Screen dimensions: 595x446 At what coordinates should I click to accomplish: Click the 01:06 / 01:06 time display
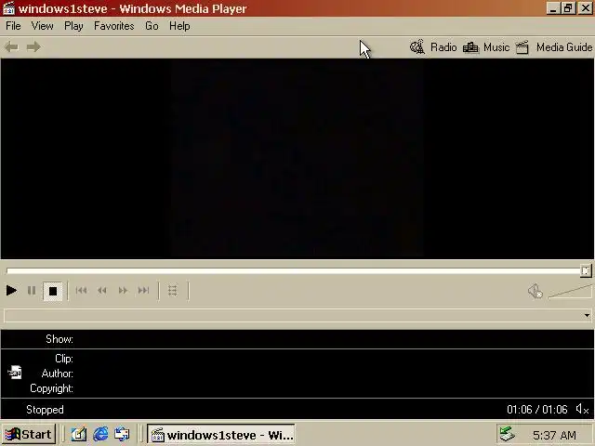point(537,410)
